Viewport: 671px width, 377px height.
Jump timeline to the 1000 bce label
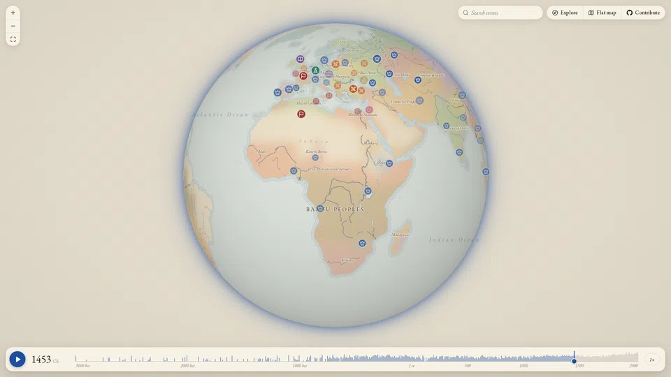pos(300,366)
